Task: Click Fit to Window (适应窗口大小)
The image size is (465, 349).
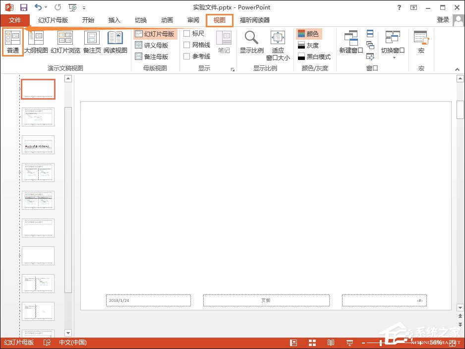Action: click(x=278, y=45)
